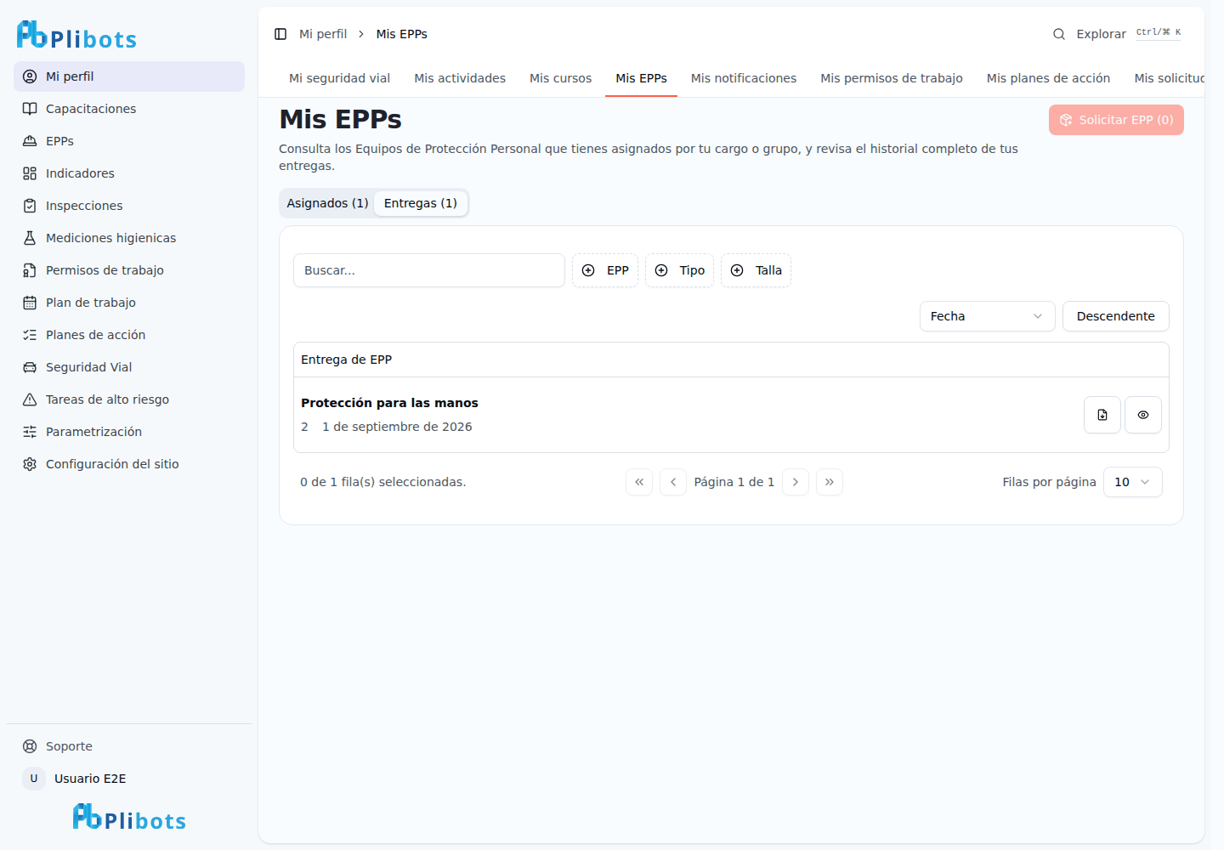The image size is (1224, 850).
Task: Go to first page double-chevron
Action: [639, 482]
